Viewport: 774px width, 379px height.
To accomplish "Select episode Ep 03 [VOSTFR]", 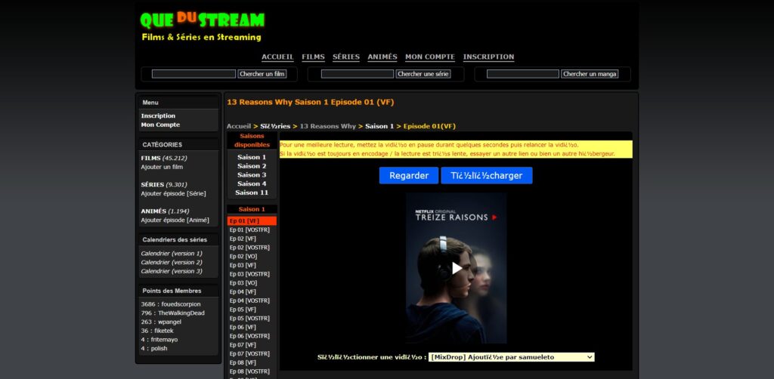I will [x=249, y=274].
